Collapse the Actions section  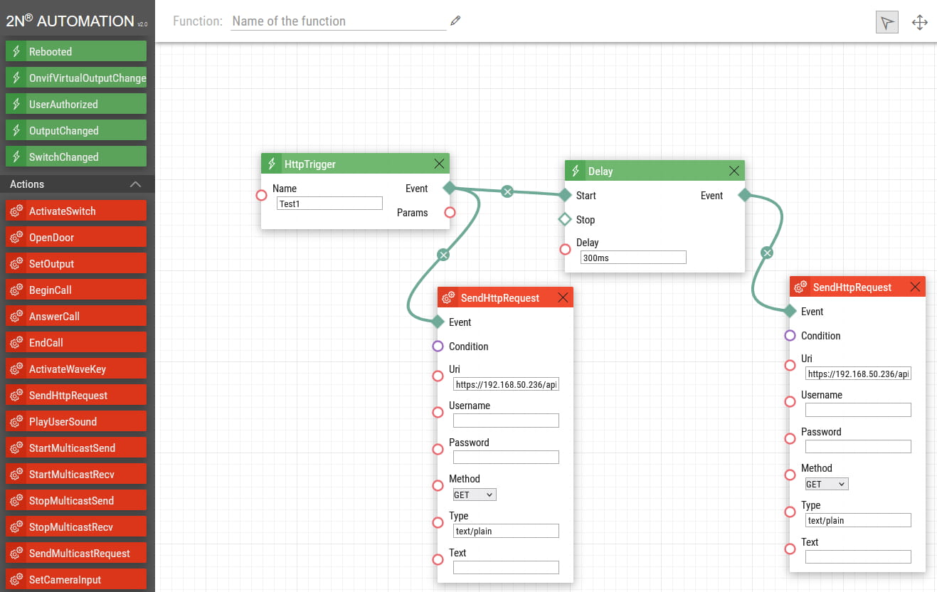click(x=135, y=184)
